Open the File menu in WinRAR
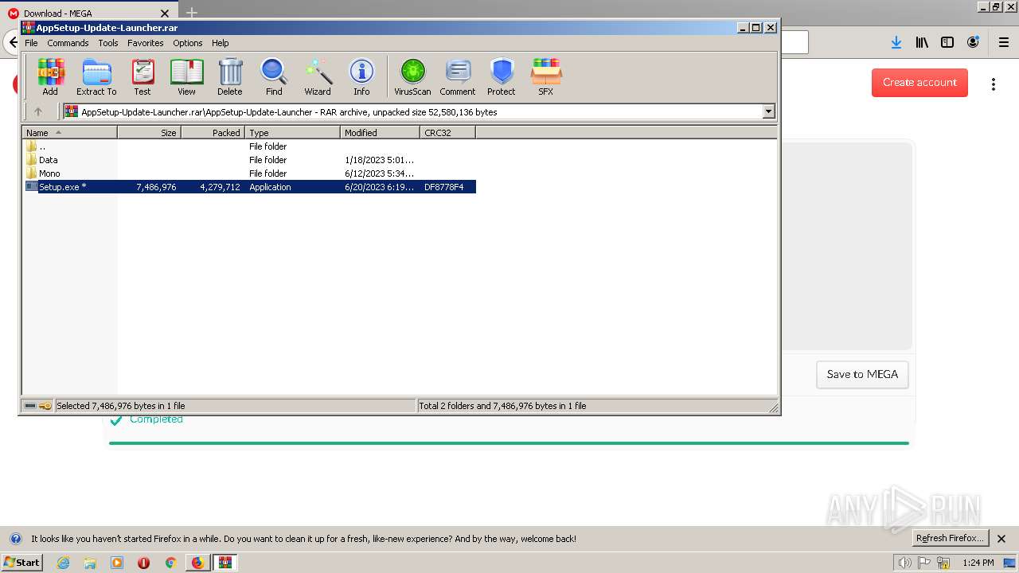 click(x=31, y=43)
